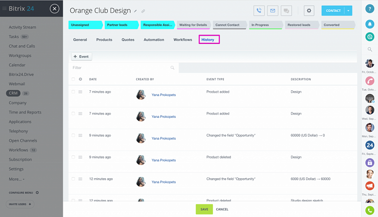Set lead stage to In Progress
Image resolution: width=378 pixels, height=217 pixels.
(266, 25)
